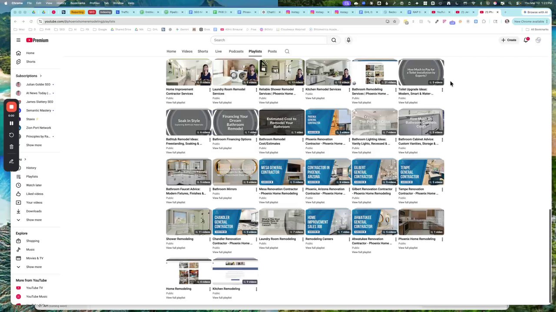Open History in the sidebar

31,168
